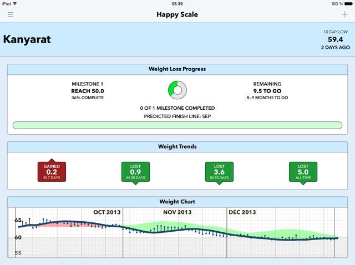355x265 pixels.
Task: Select the Lost 3.6 in 90 days badge
Action: 220,172
